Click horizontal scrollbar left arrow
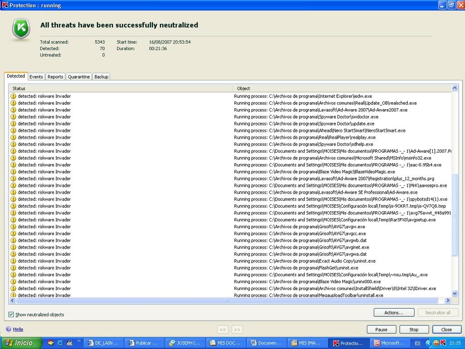The width and height of the screenshot is (465, 349). 12,300
